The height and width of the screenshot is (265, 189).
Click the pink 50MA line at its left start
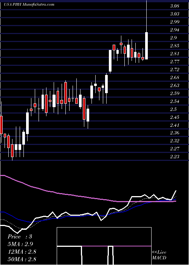(x=2, y=176)
